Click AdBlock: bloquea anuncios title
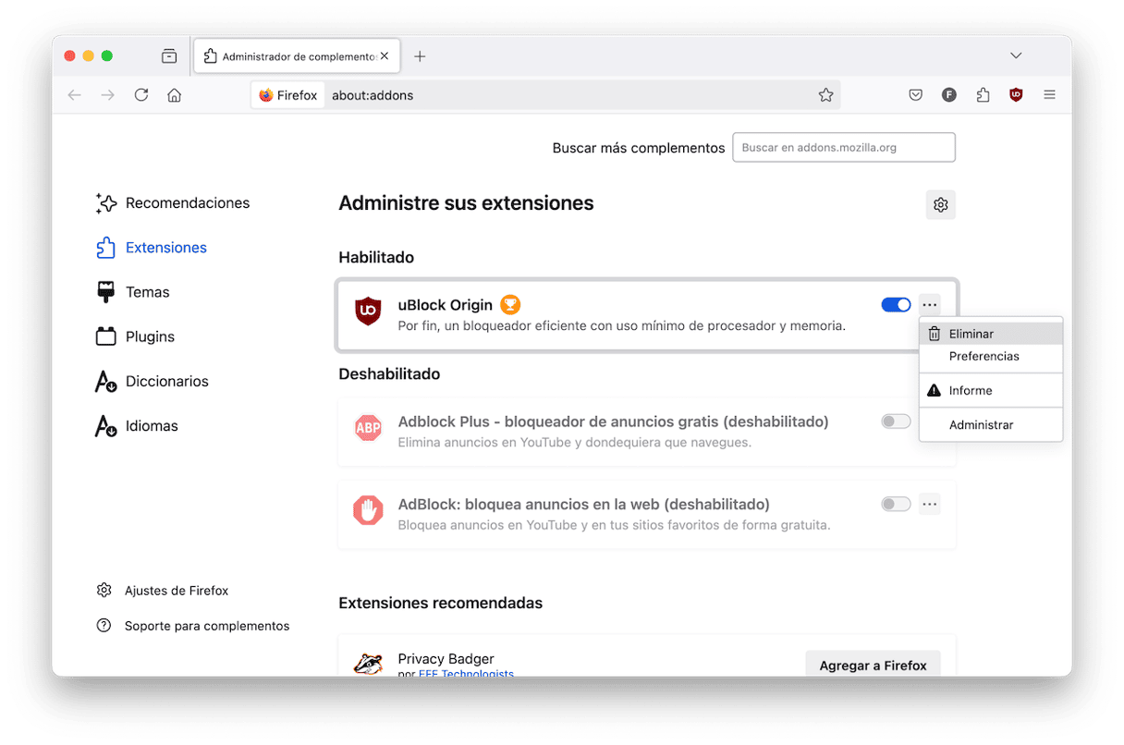This screenshot has width=1124, height=745. click(x=583, y=505)
